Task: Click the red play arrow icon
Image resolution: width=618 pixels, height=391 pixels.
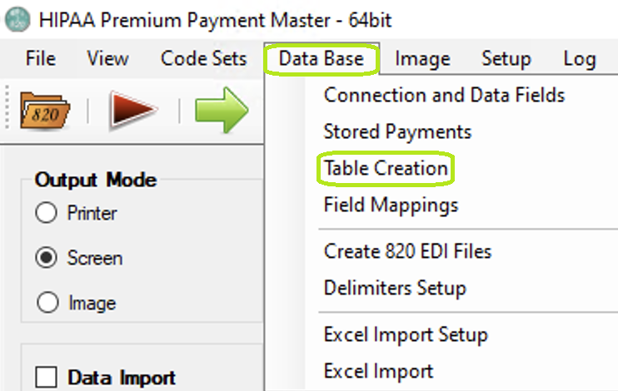Action: tap(133, 110)
